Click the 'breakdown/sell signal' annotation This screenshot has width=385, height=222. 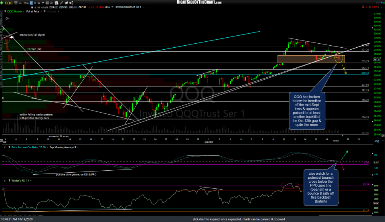click(x=32, y=34)
